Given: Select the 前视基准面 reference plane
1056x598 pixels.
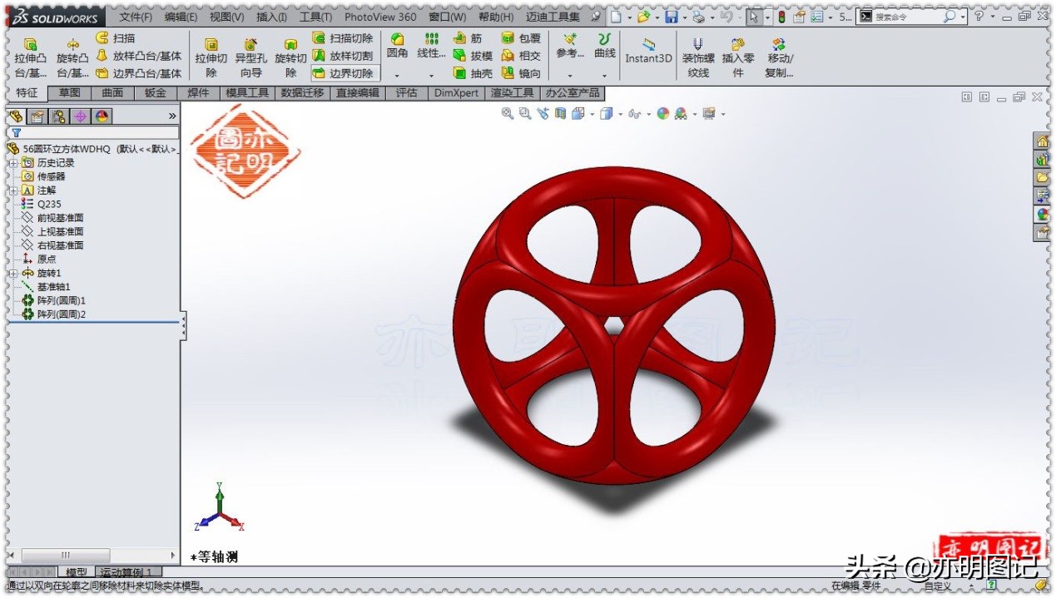Looking at the screenshot, I should [58, 217].
